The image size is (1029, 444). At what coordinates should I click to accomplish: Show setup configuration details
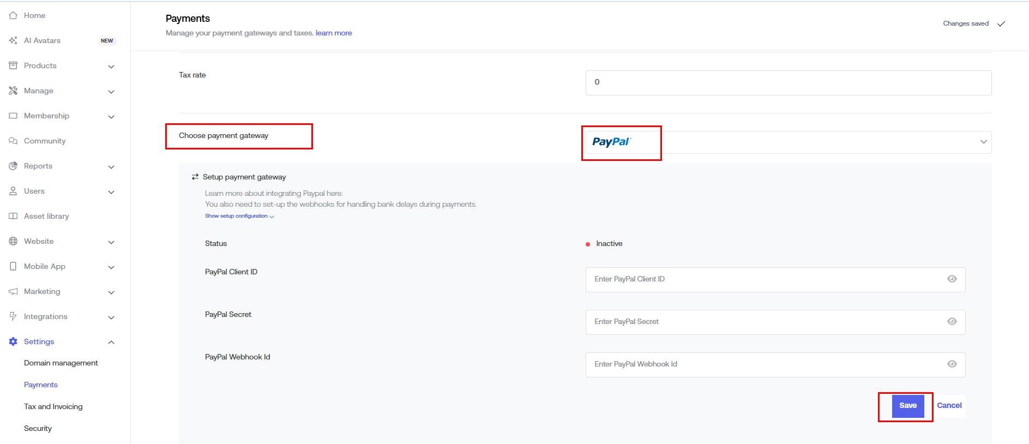(239, 216)
